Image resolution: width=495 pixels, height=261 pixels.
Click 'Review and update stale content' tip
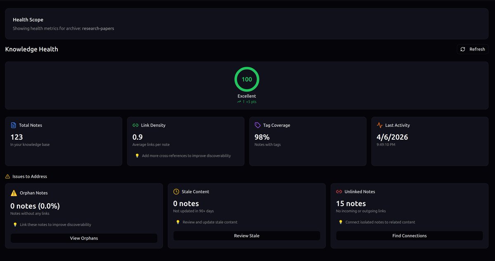point(210,222)
